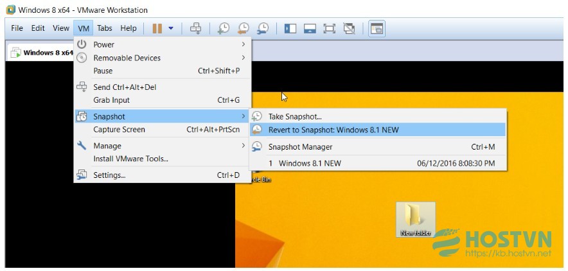Close the VM menu in menu bar
Viewport: 568px width, 271px height.
[x=84, y=28]
